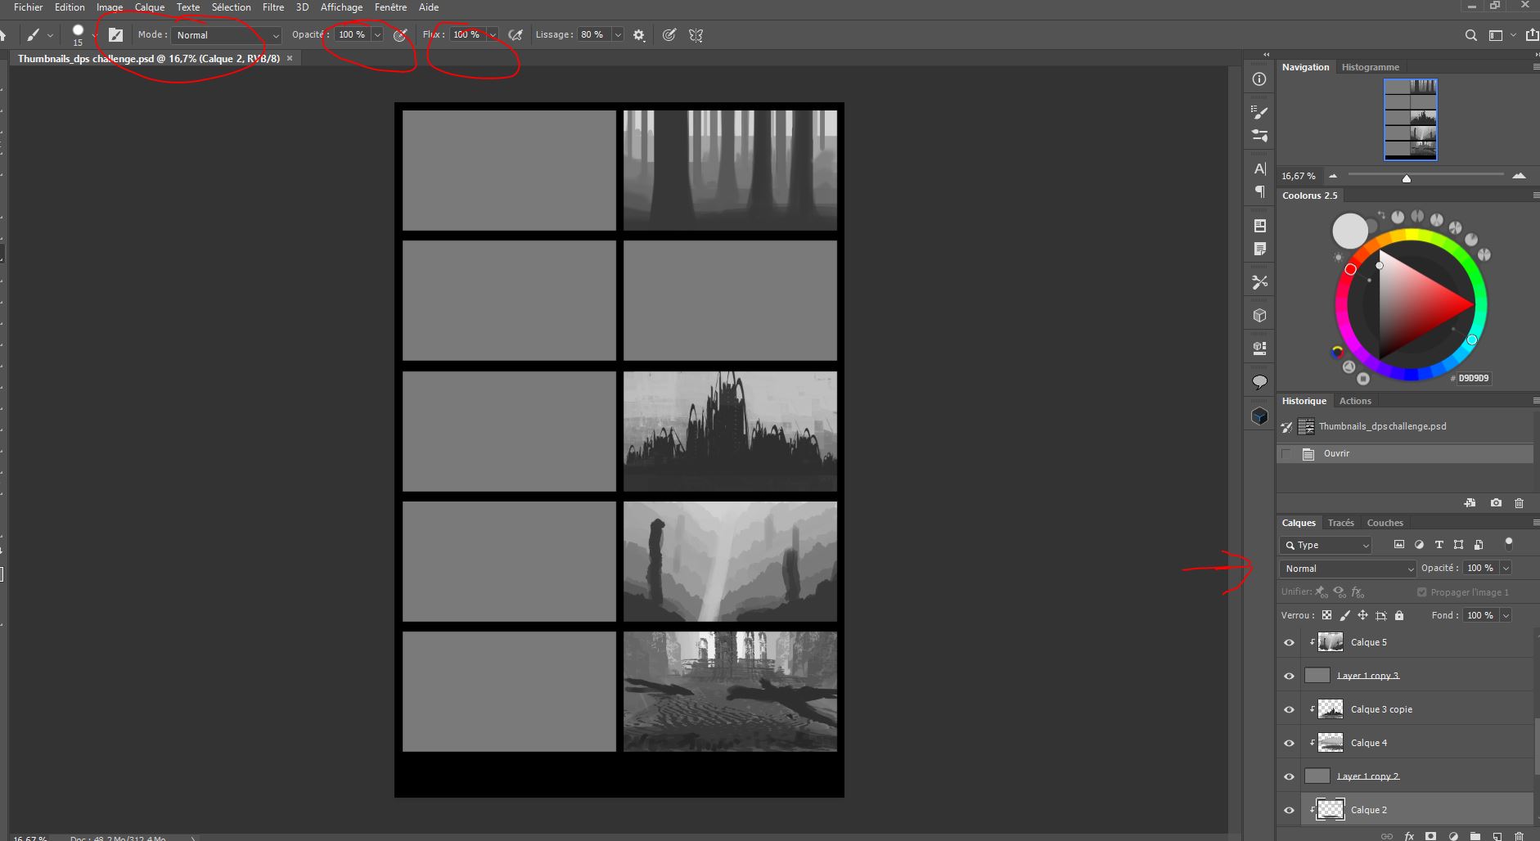The width and height of the screenshot is (1540, 841).
Task: Open the brush Mode dropdown
Action: (x=227, y=35)
